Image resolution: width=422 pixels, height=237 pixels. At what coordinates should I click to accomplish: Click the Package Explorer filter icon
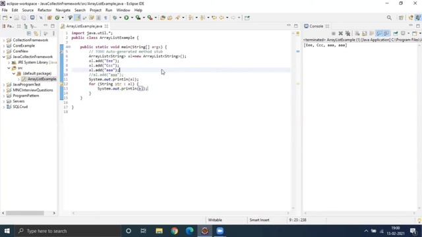(x=45, y=34)
